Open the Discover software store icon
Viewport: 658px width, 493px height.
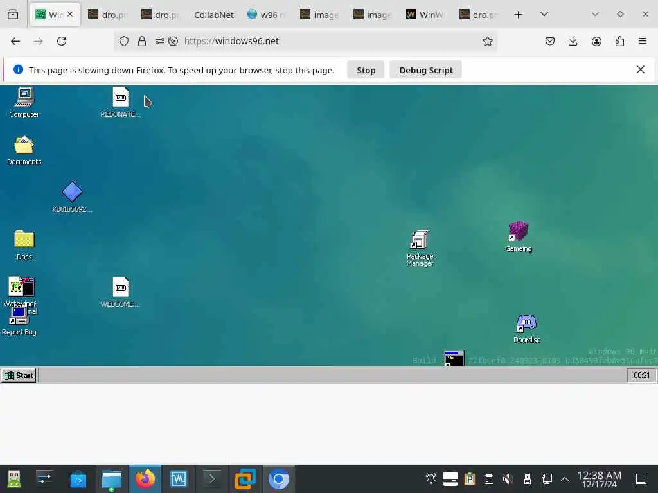[x=78, y=479]
